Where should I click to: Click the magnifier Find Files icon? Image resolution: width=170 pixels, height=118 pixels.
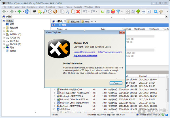(x=45, y=12)
